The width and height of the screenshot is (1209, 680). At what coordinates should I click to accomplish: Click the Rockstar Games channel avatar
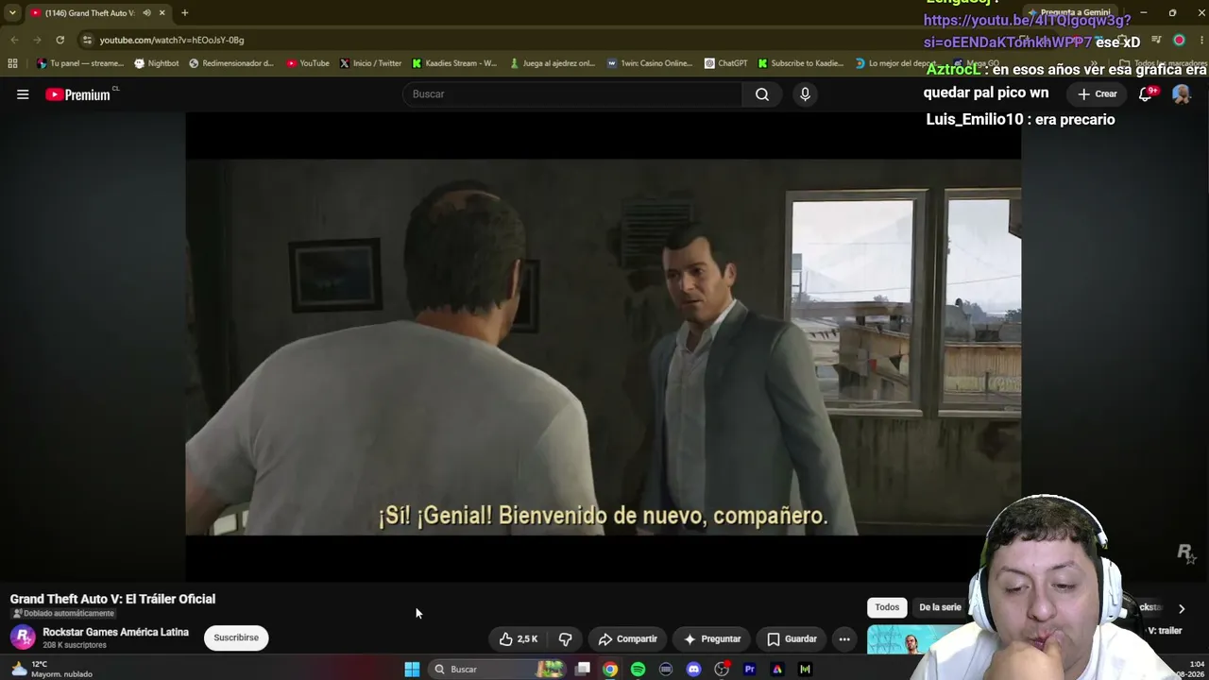point(23,637)
